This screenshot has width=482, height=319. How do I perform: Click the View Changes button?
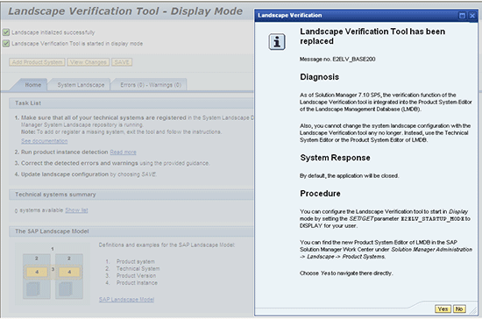(x=89, y=62)
